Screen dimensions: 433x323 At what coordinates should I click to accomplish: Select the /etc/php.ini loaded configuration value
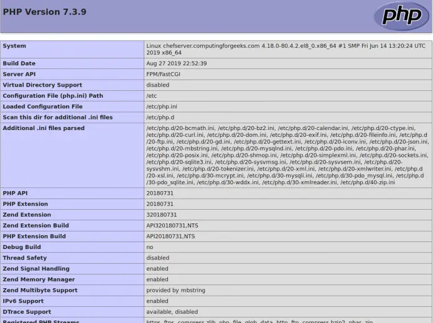click(x=162, y=106)
